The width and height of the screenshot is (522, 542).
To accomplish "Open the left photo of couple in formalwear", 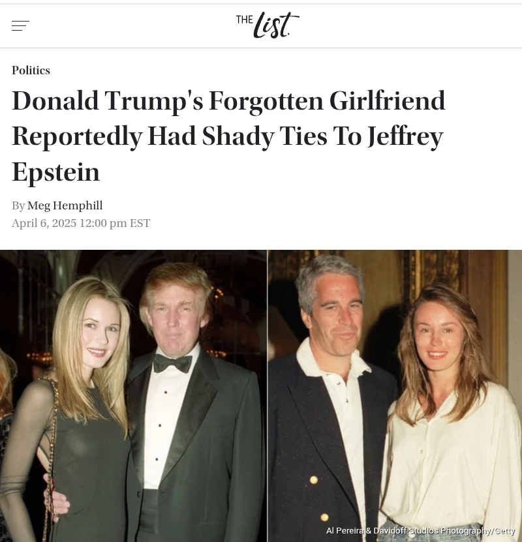I will coord(133,396).
